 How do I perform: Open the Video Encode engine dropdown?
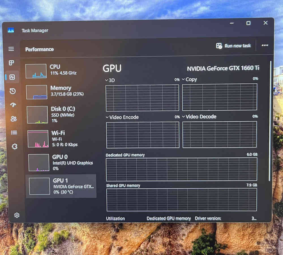click(122, 117)
